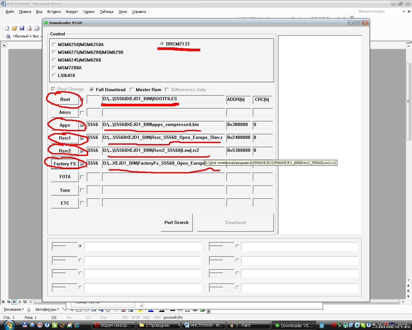Open the Таблица menu in Word

pos(107,12)
